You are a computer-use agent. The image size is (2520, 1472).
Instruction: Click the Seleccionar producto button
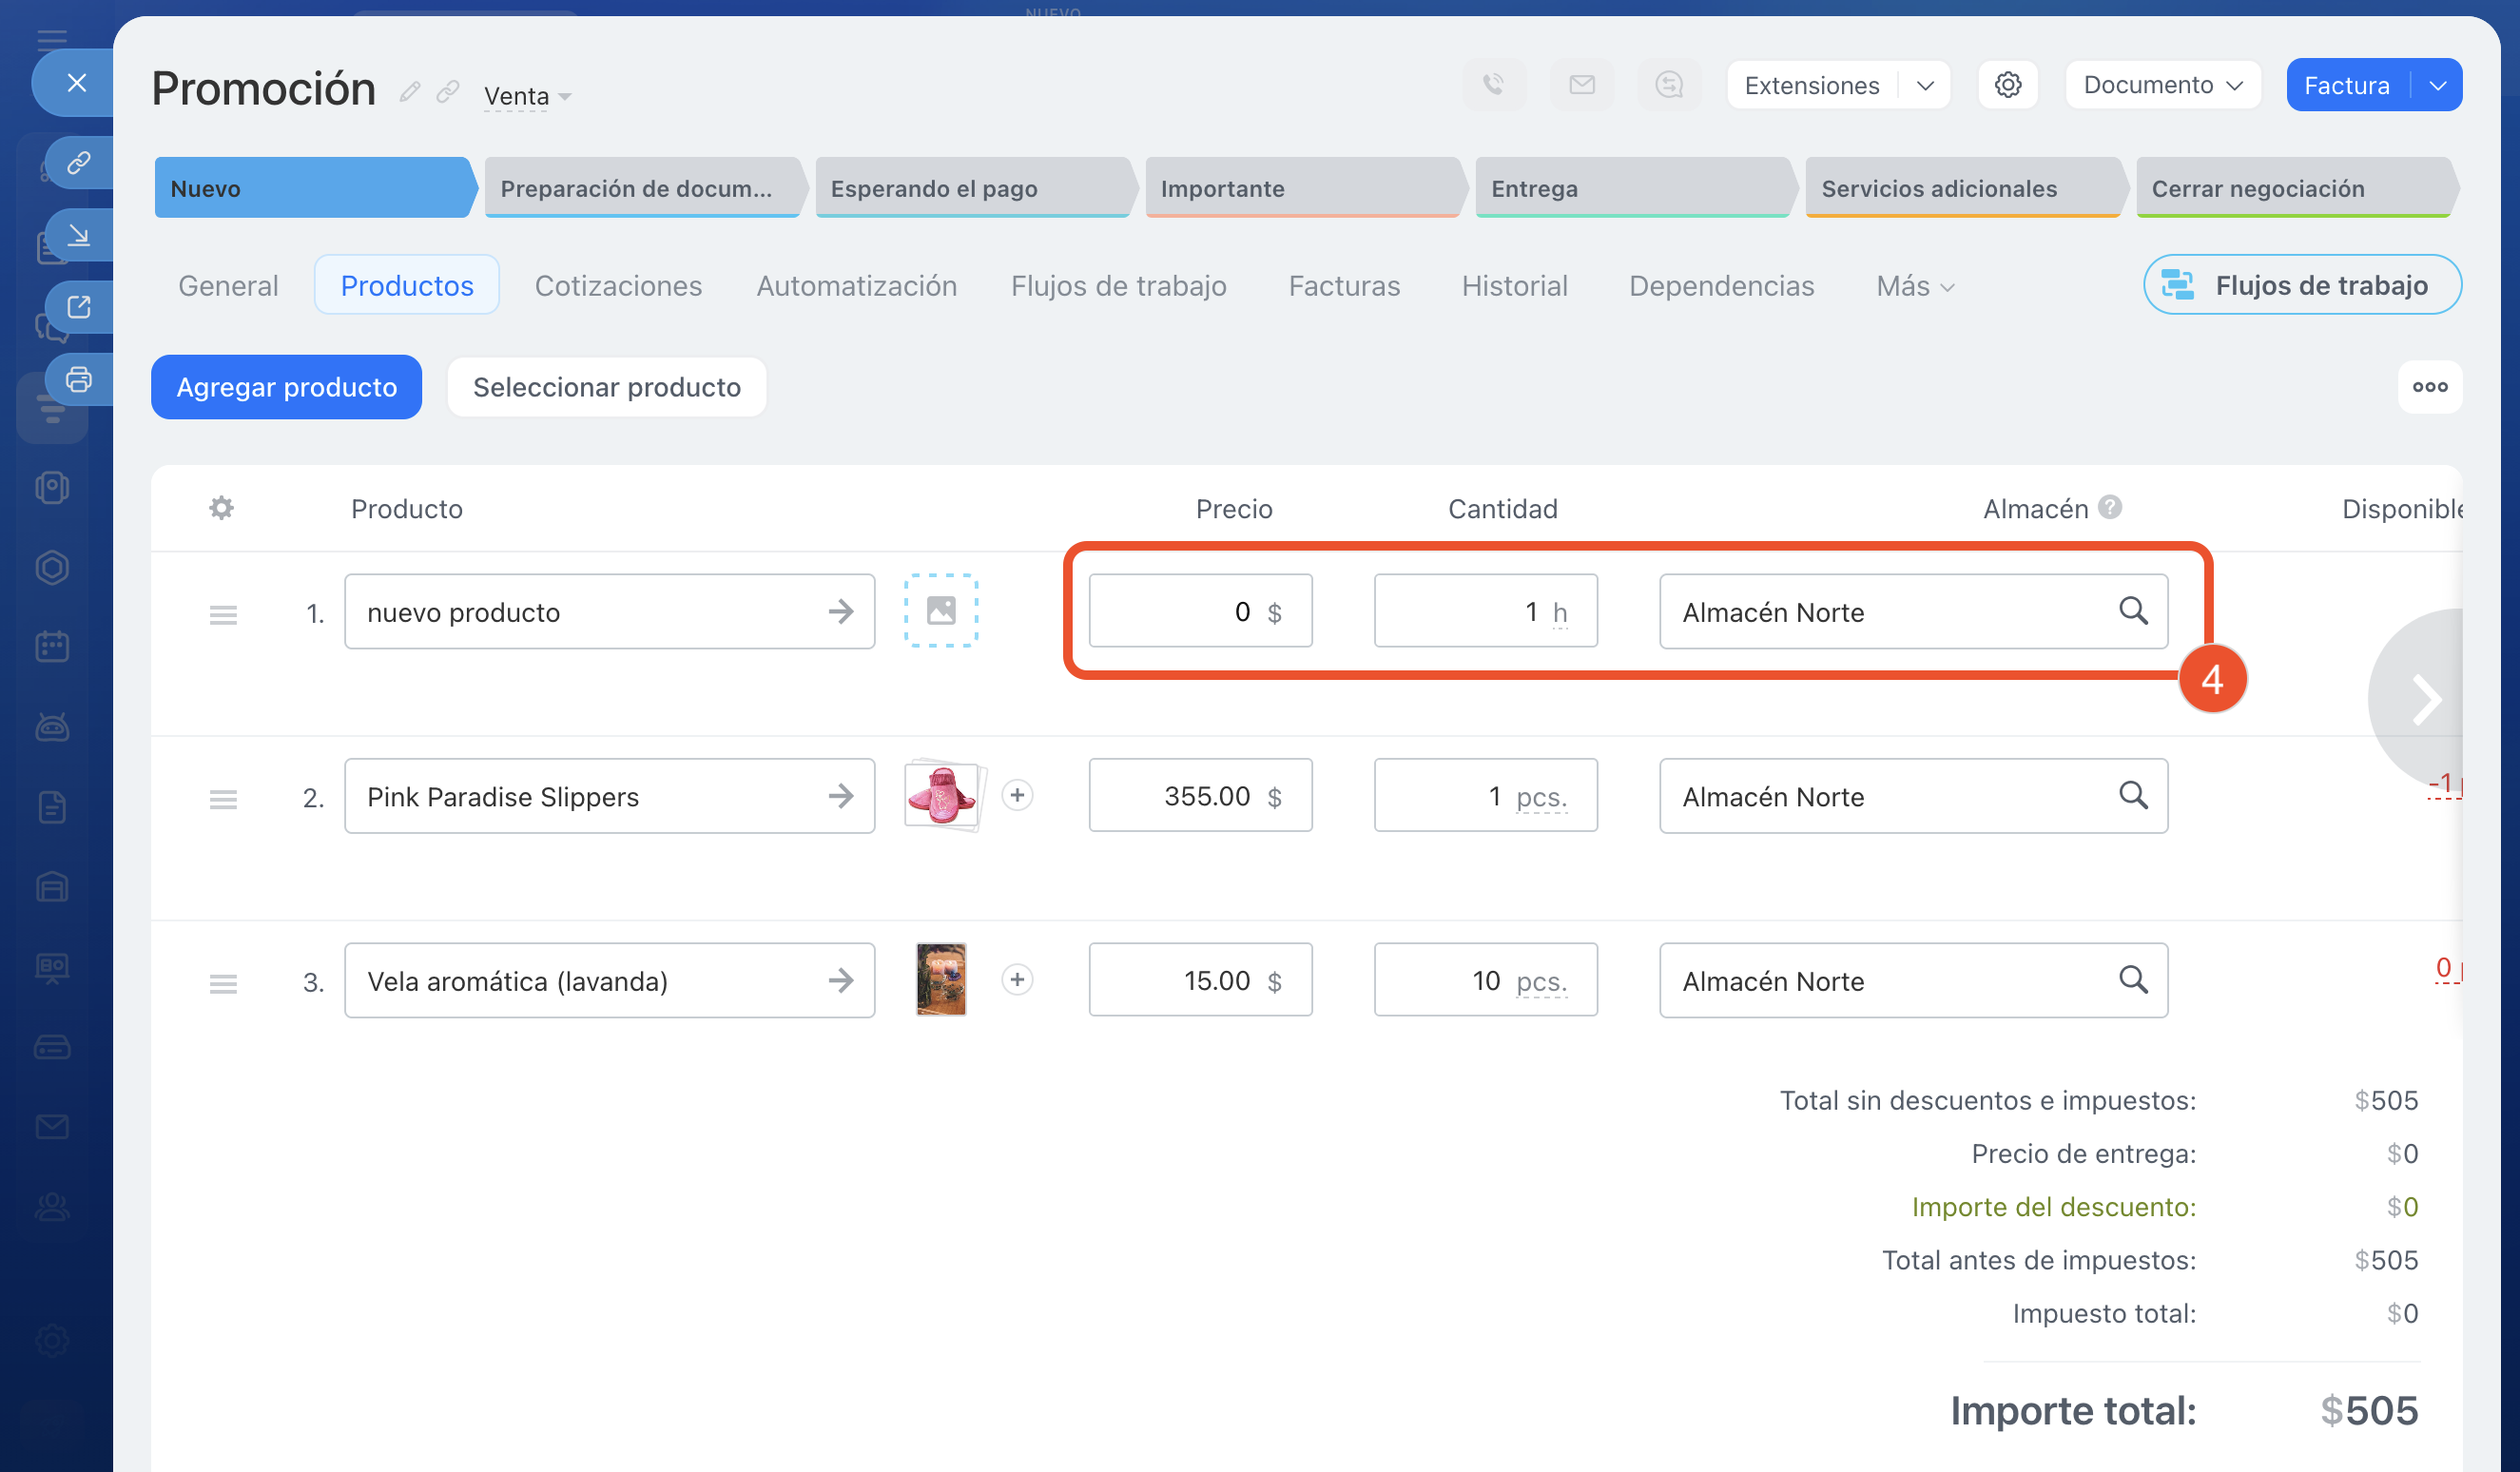[606, 387]
